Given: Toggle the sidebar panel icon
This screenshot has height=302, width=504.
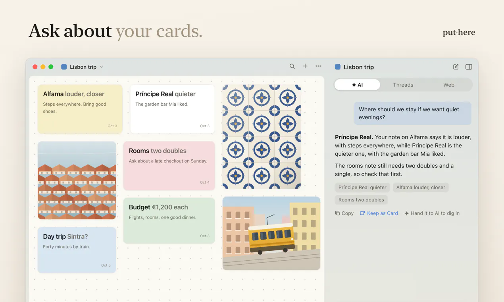Looking at the screenshot, I should [x=469, y=67].
